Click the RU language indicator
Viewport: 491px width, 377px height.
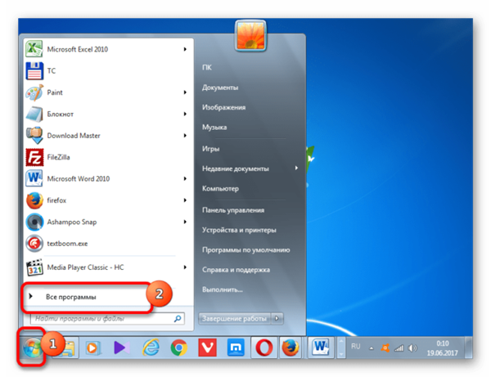[356, 347]
